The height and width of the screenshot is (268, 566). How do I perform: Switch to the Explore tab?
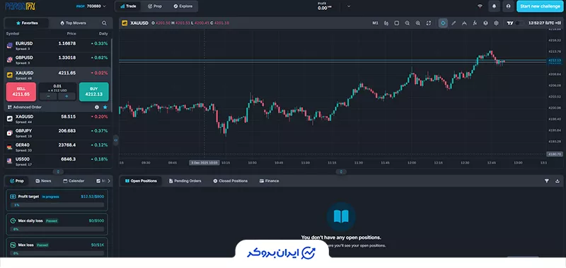click(x=183, y=6)
